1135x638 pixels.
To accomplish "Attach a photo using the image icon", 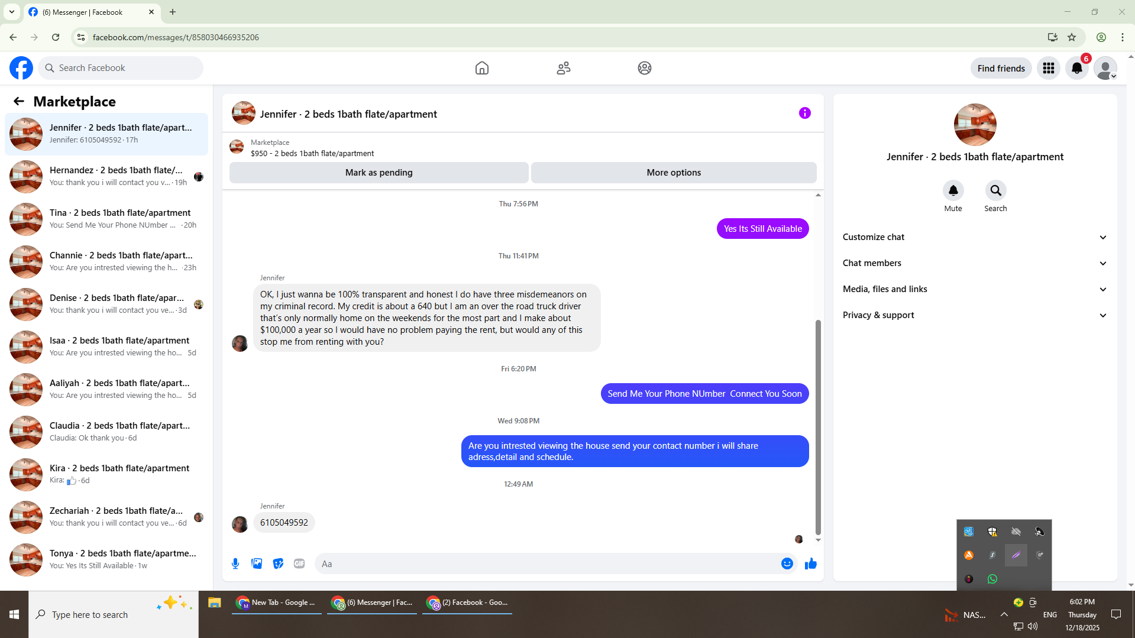I will [257, 563].
